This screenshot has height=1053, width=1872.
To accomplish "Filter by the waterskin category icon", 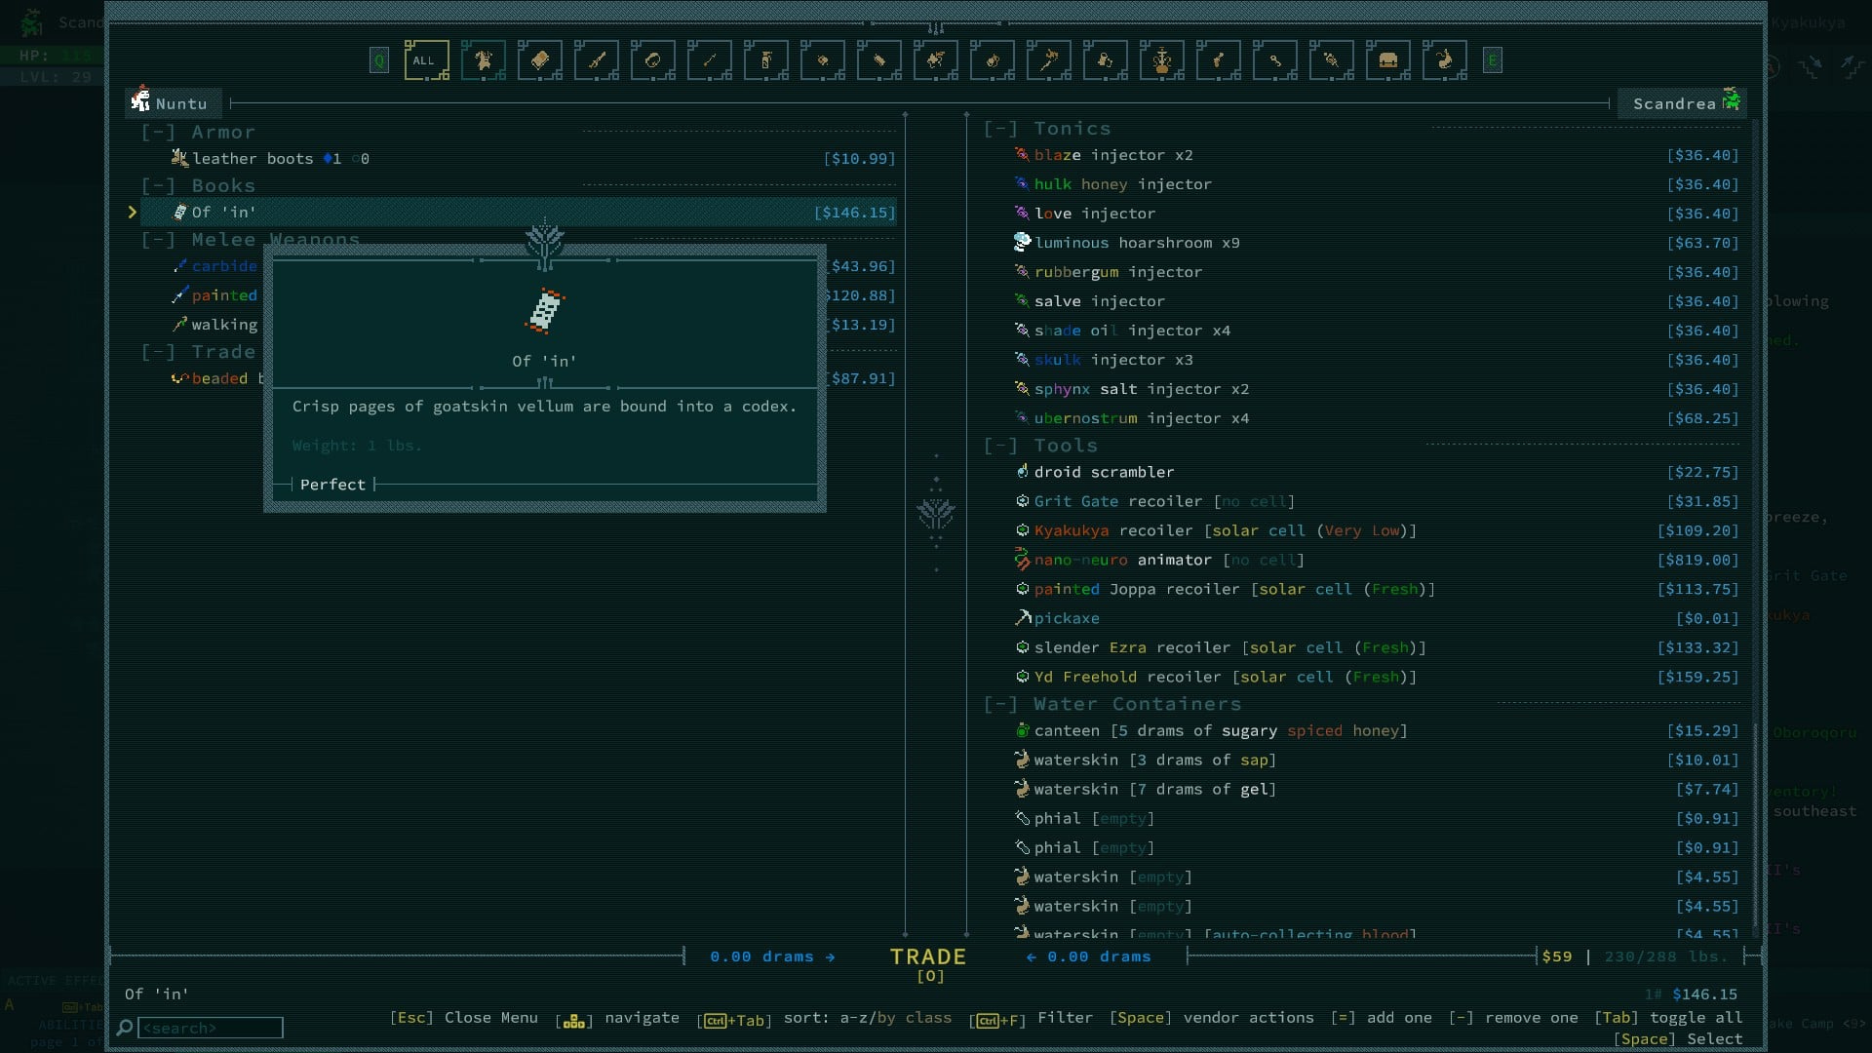I will tap(1444, 60).
